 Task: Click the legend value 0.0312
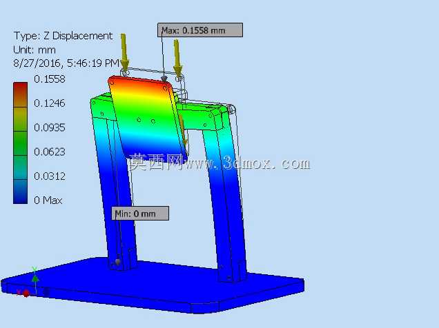pos(50,176)
